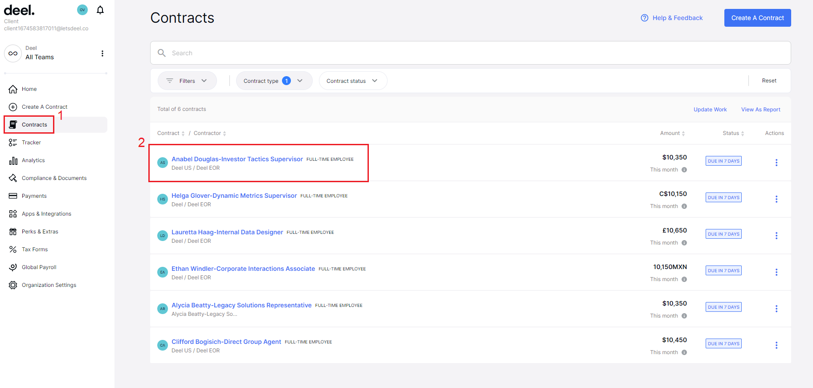Viewport: 813px width, 388px height.
Task: Click the C$10,150 amount
Action: [x=673, y=194]
